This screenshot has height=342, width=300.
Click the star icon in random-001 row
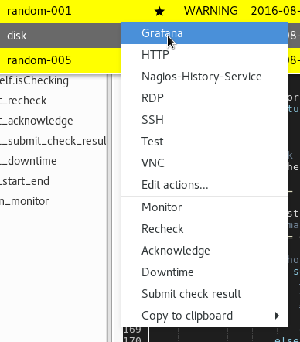[x=159, y=12]
